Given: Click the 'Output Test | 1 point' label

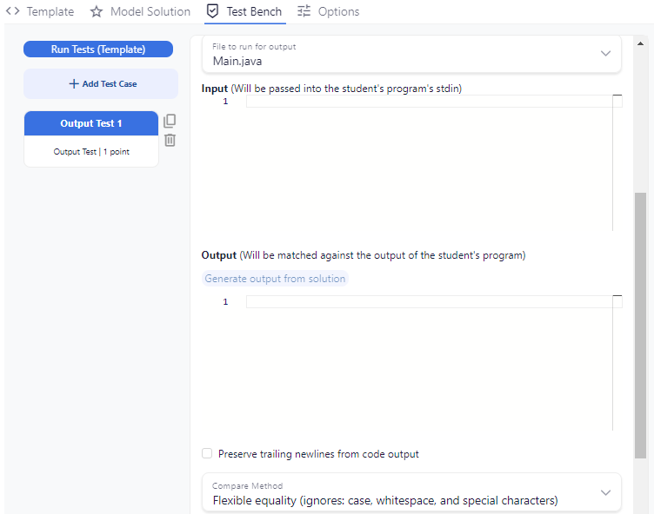Looking at the screenshot, I should (x=91, y=152).
